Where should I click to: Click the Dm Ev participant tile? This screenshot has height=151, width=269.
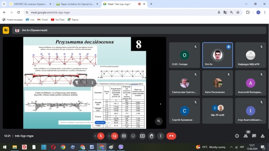tap(218, 55)
